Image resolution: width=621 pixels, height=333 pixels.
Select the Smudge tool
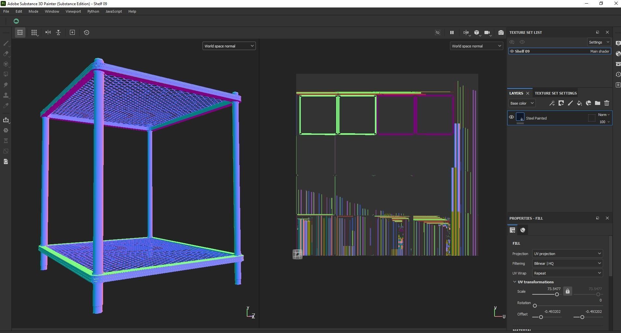click(x=6, y=85)
